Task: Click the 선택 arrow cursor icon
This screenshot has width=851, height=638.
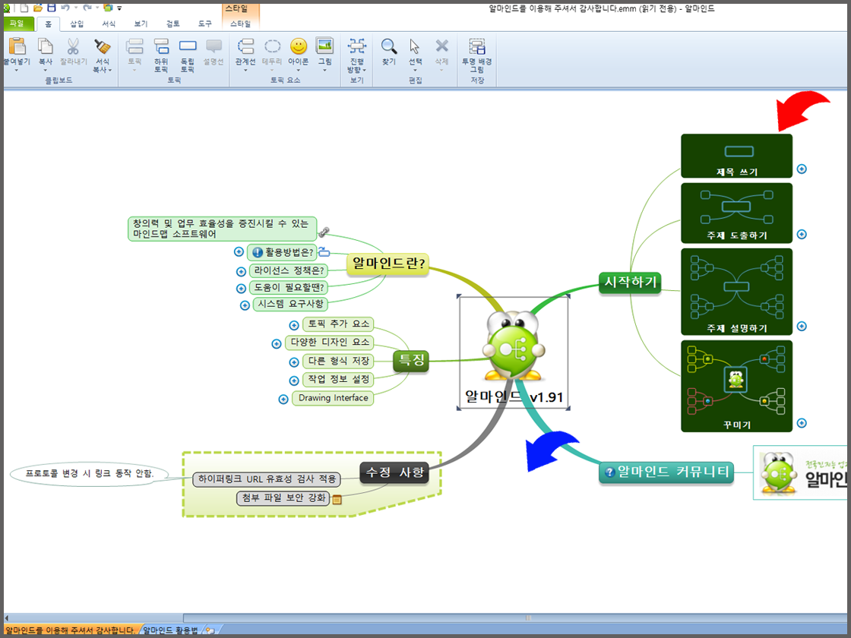Action: click(415, 46)
